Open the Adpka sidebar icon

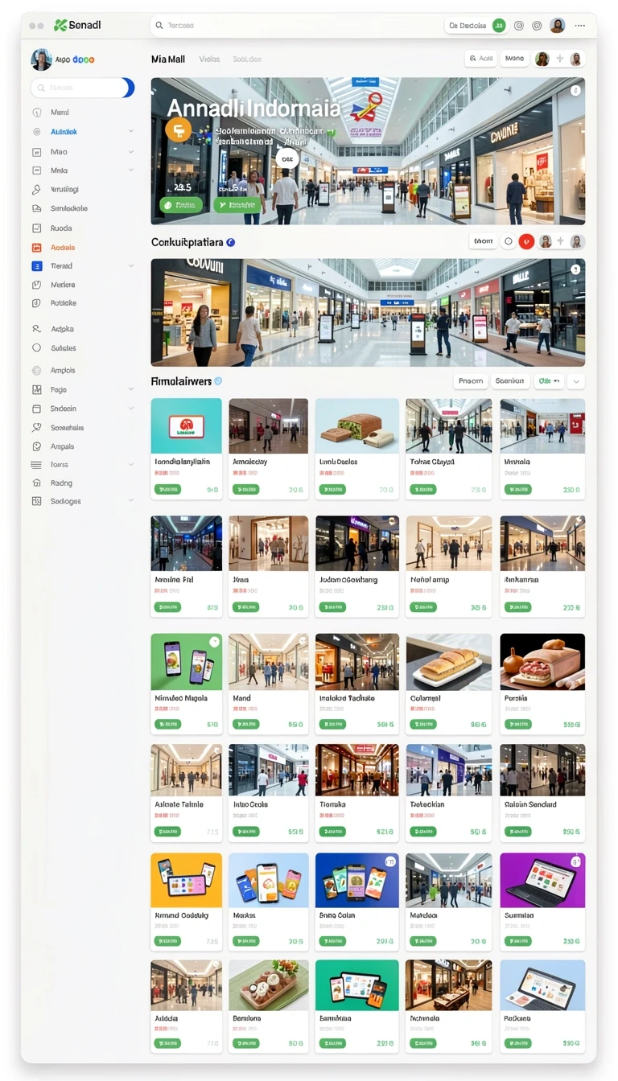pyautogui.click(x=36, y=329)
